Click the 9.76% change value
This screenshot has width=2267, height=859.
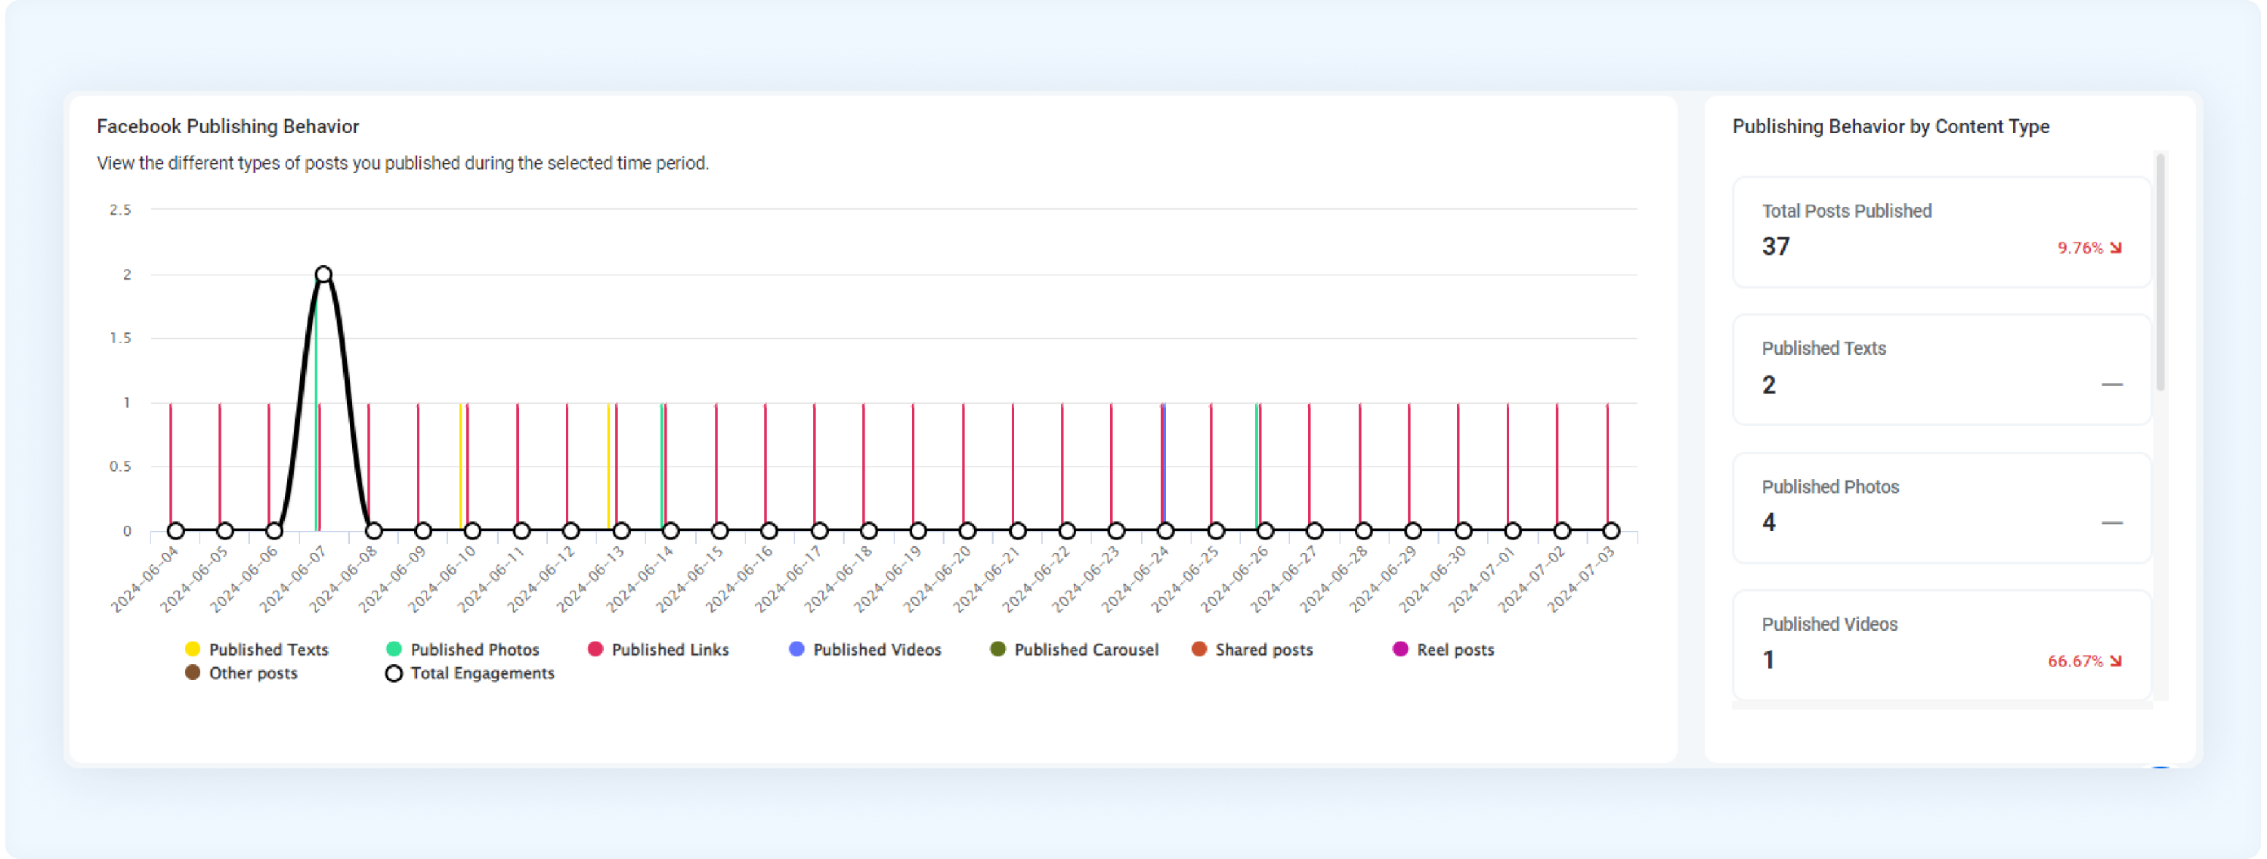[x=2080, y=249]
